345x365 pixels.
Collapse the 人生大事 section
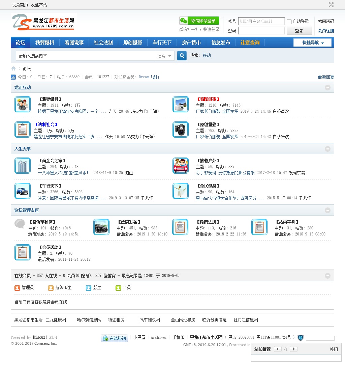click(x=327, y=149)
